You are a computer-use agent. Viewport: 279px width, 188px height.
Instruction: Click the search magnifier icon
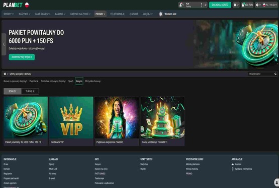(x=275, y=74)
